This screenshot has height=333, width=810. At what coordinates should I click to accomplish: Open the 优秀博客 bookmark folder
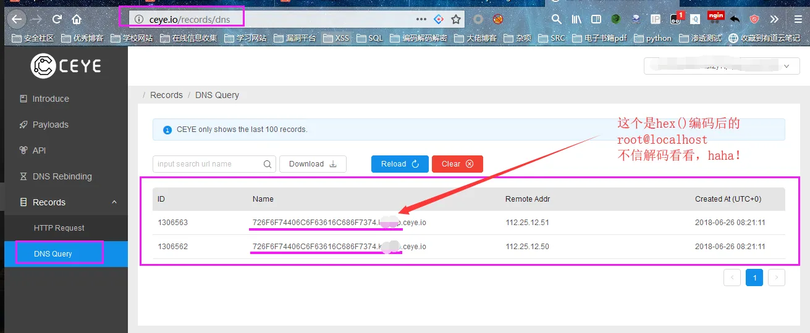pos(82,38)
